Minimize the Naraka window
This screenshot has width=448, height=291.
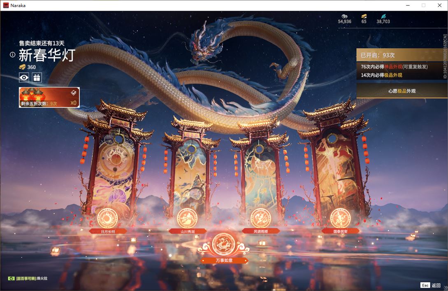(x=408, y=5)
